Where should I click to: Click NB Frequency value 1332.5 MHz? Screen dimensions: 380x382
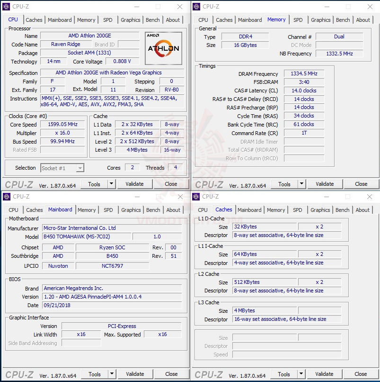coord(339,54)
